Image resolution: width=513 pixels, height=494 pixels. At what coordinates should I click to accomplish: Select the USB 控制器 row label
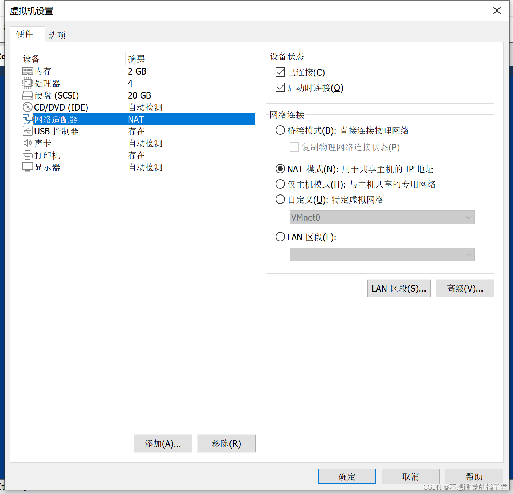56,131
